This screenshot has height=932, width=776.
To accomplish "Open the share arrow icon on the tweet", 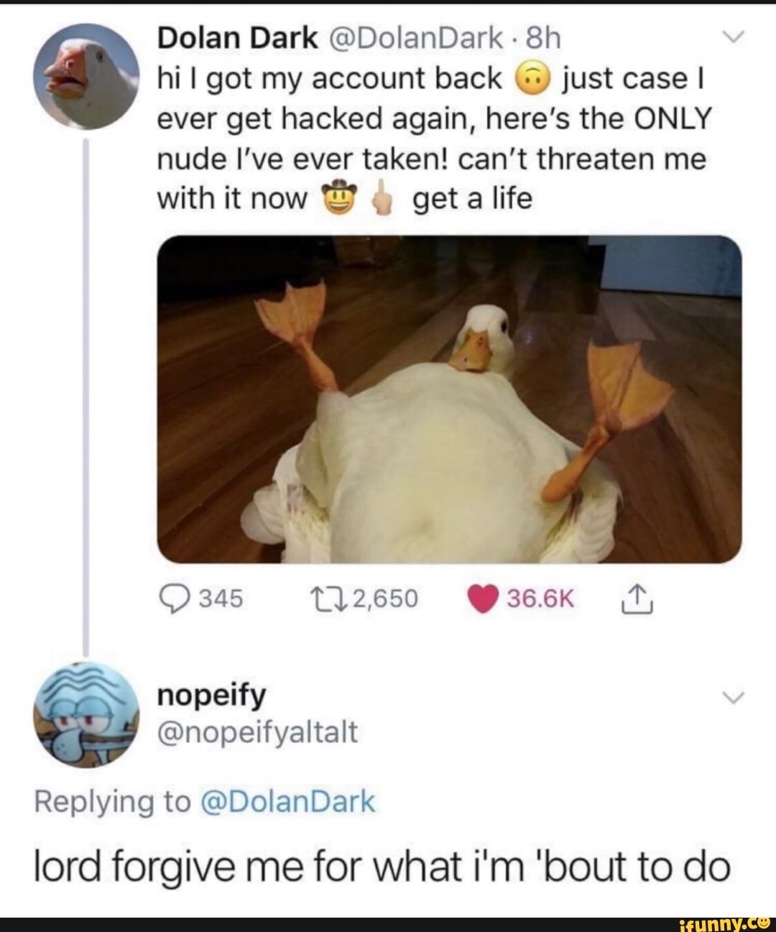I will click(638, 599).
